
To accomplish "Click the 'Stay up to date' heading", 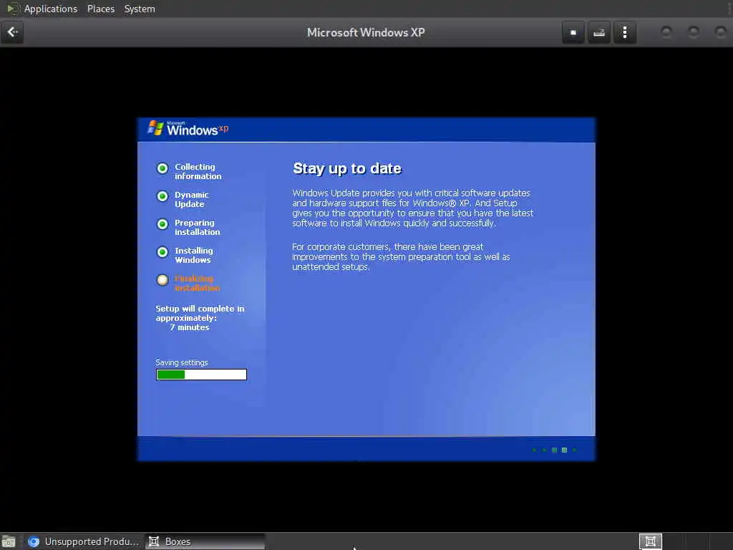I will (347, 168).
